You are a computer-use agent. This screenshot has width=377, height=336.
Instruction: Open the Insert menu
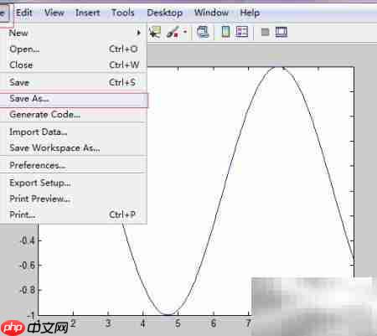88,13
